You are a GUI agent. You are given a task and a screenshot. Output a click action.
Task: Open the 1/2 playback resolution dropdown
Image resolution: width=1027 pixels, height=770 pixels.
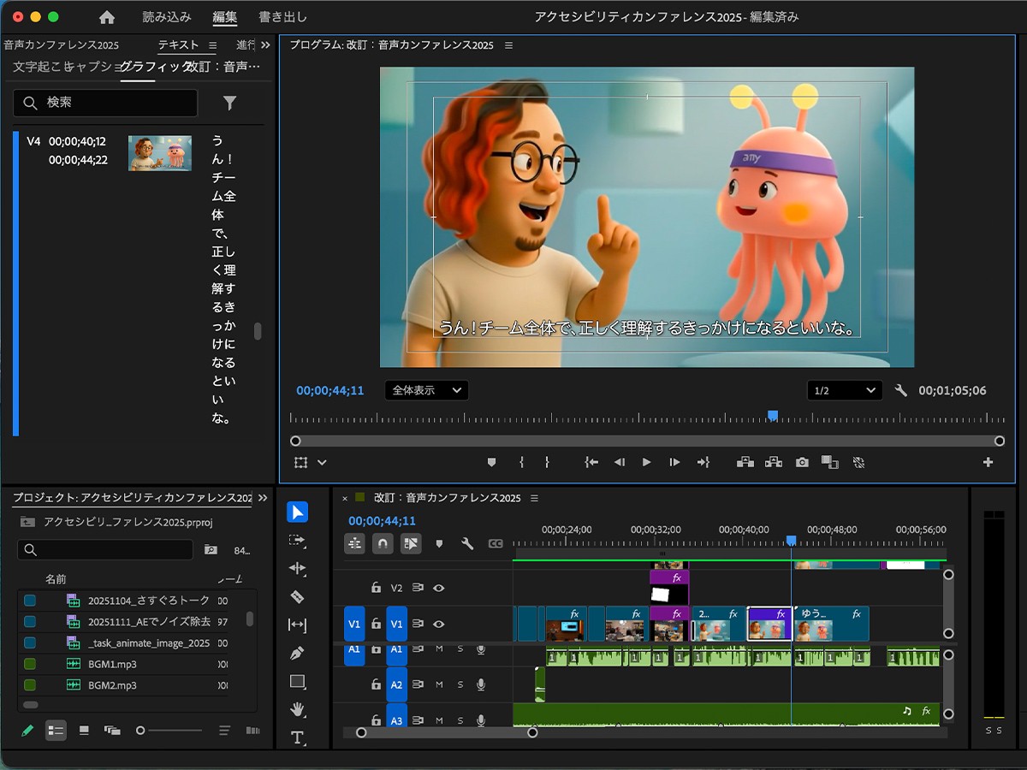pyautogui.click(x=844, y=390)
